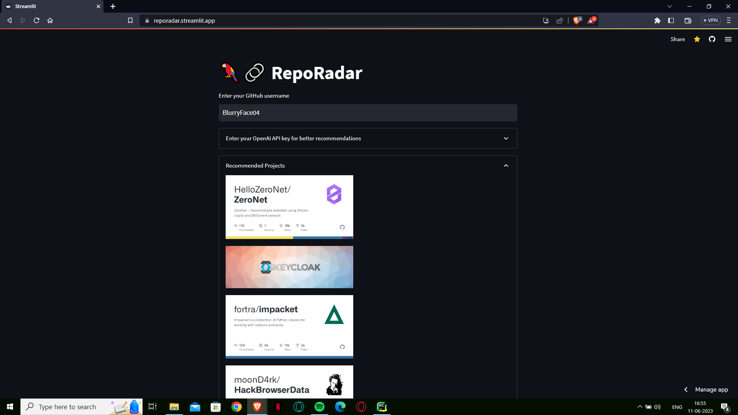Open the tab search dropdown
The width and height of the screenshot is (738, 415).
coord(670,6)
